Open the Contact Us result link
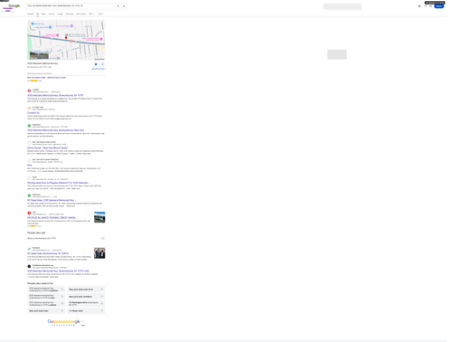The width and height of the screenshot is (452, 342). [33, 113]
